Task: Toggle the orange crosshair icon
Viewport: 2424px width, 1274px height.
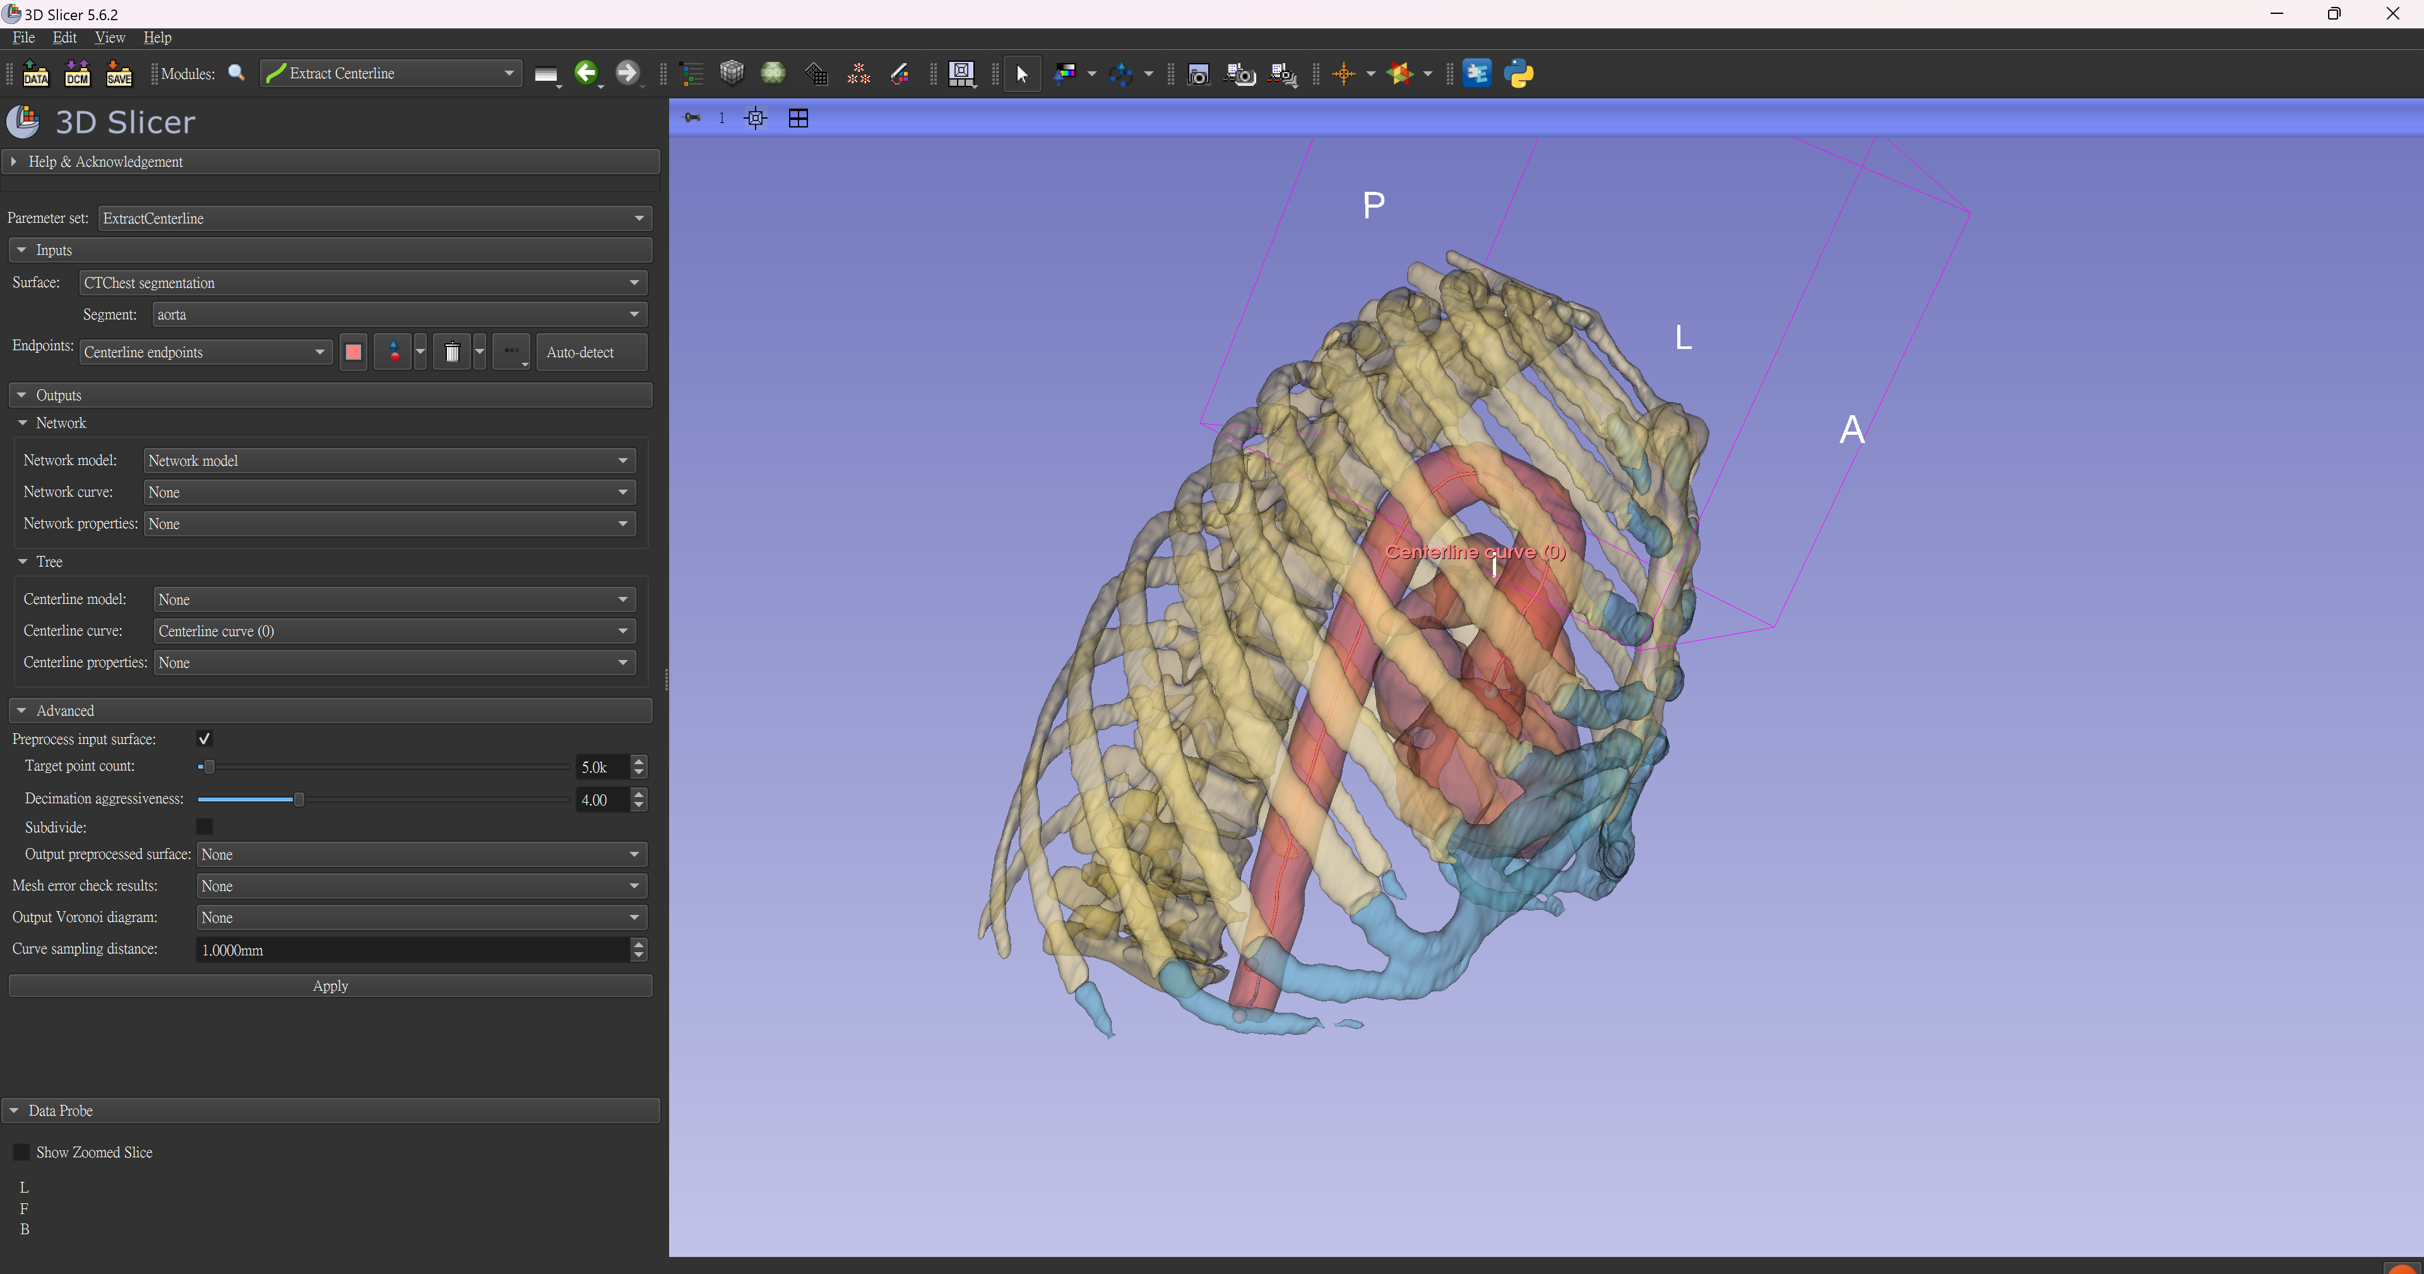Action: coord(1344,73)
